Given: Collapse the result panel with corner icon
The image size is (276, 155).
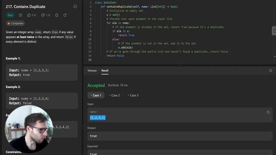Looking at the screenshot, I should coord(271,71).
